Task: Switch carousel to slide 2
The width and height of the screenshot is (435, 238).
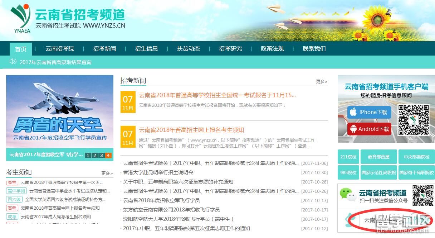Action: (x=94, y=155)
